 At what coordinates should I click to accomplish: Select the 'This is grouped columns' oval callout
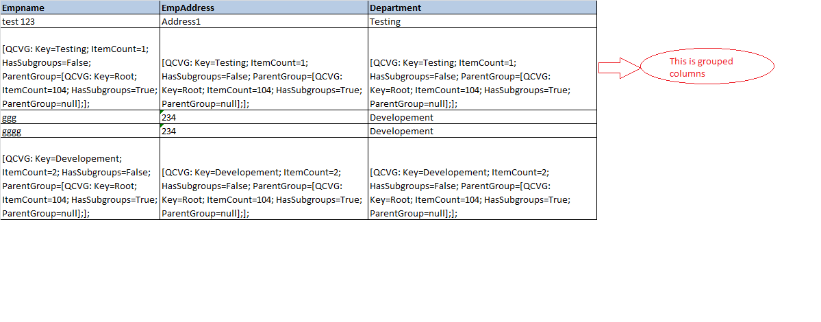[x=707, y=68]
